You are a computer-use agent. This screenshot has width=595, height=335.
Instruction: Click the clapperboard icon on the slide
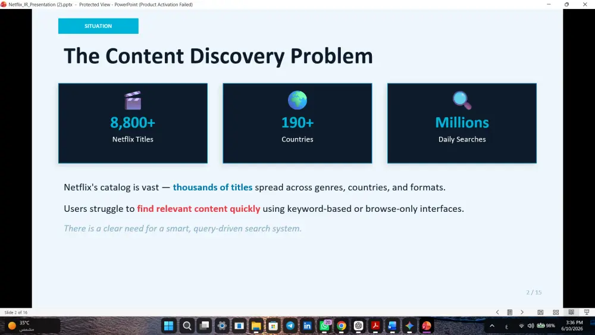pyautogui.click(x=133, y=100)
